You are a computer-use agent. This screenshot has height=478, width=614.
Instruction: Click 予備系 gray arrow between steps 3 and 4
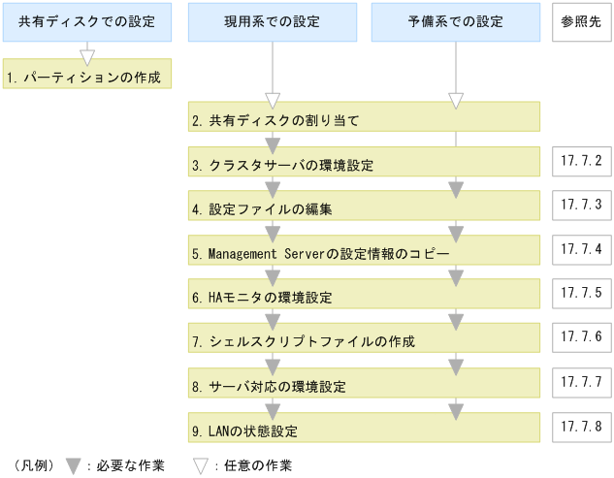[456, 187]
